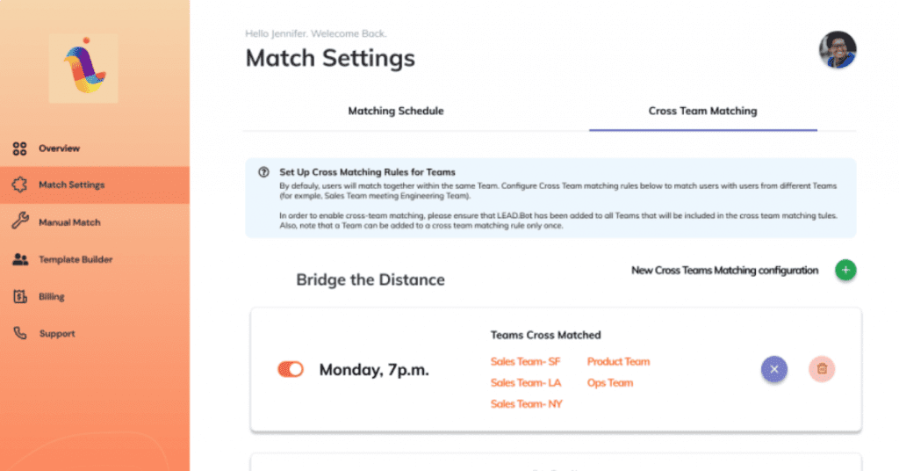Viewport: 899px width, 471px height.
Task: Click the Manual Match wrench icon
Action: pyautogui.click(x=19, y=222)
